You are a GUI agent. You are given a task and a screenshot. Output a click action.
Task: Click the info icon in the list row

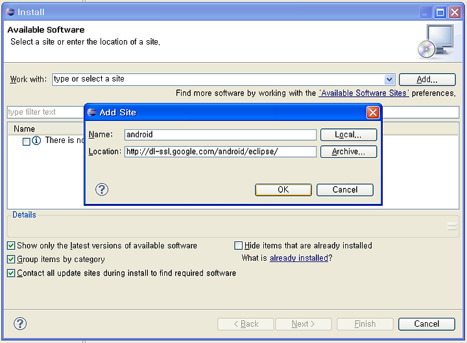[x=36, y=140]
